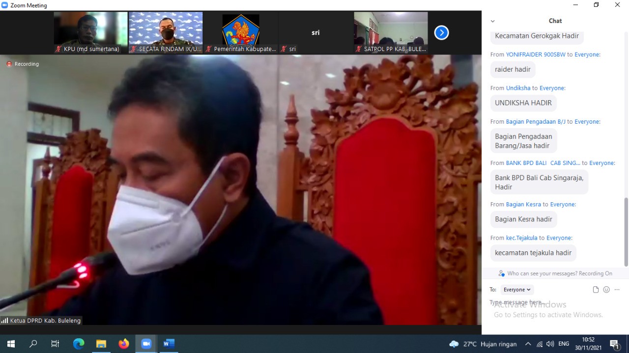Click the file attachment icon in chat
This screenshot has height=353, width=629.
(x=596, y=290)
